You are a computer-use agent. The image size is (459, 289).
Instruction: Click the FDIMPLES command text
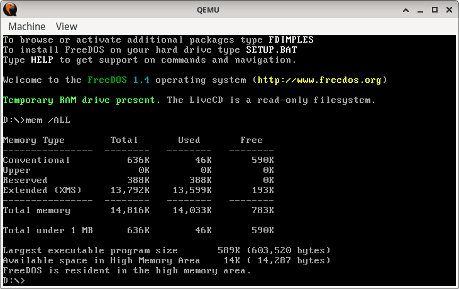point(291,39)
